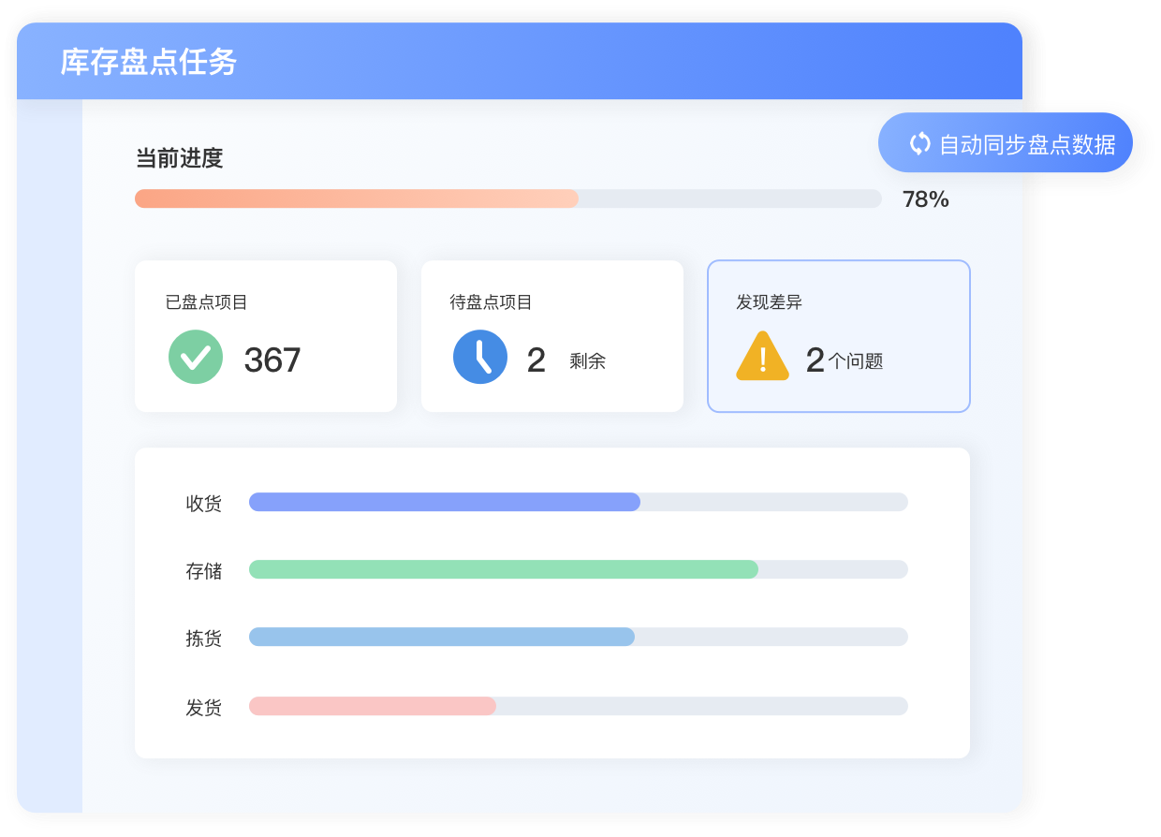The width and height of the screenshot is (1161, 837).
Task: Click the 剩余 label
Action: click(587, 361)
